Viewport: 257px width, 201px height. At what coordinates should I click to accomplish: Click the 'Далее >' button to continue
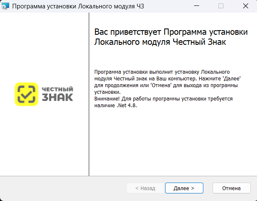[184, 188]
